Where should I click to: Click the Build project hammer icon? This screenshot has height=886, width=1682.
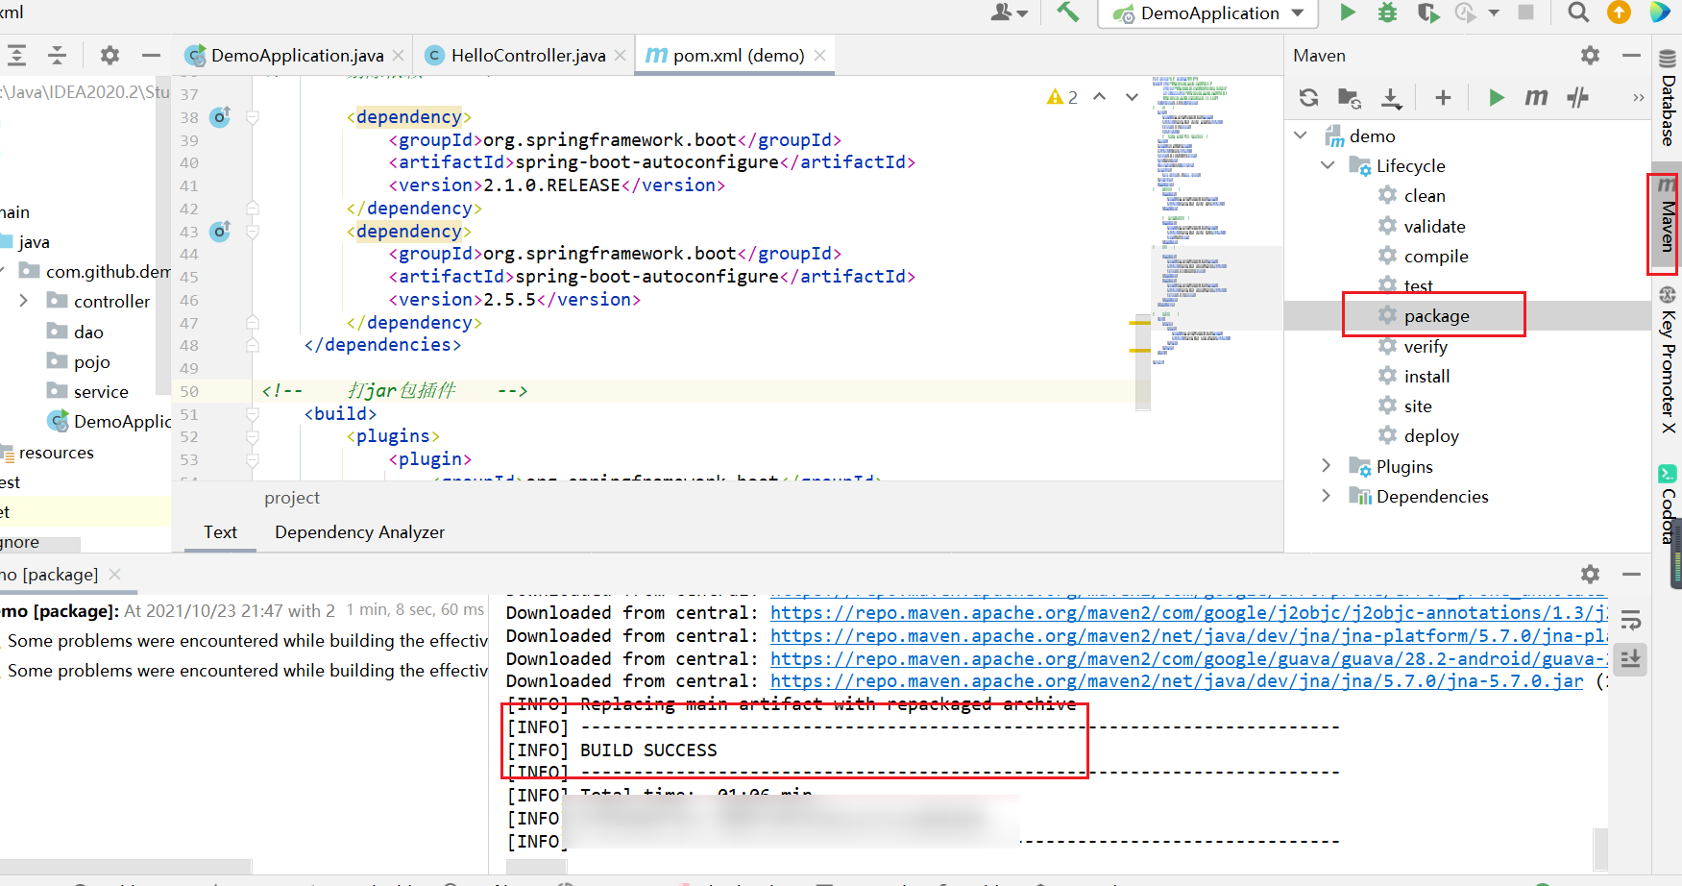pos(1067,12)
